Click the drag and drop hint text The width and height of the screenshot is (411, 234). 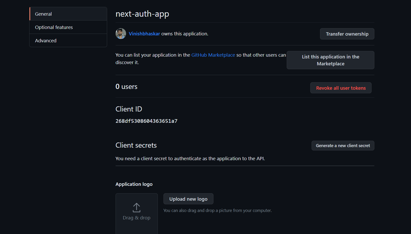(218, 210)
